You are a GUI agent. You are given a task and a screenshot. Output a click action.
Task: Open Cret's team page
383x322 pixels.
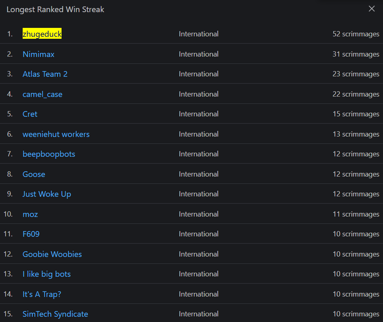tap(30, 114)
